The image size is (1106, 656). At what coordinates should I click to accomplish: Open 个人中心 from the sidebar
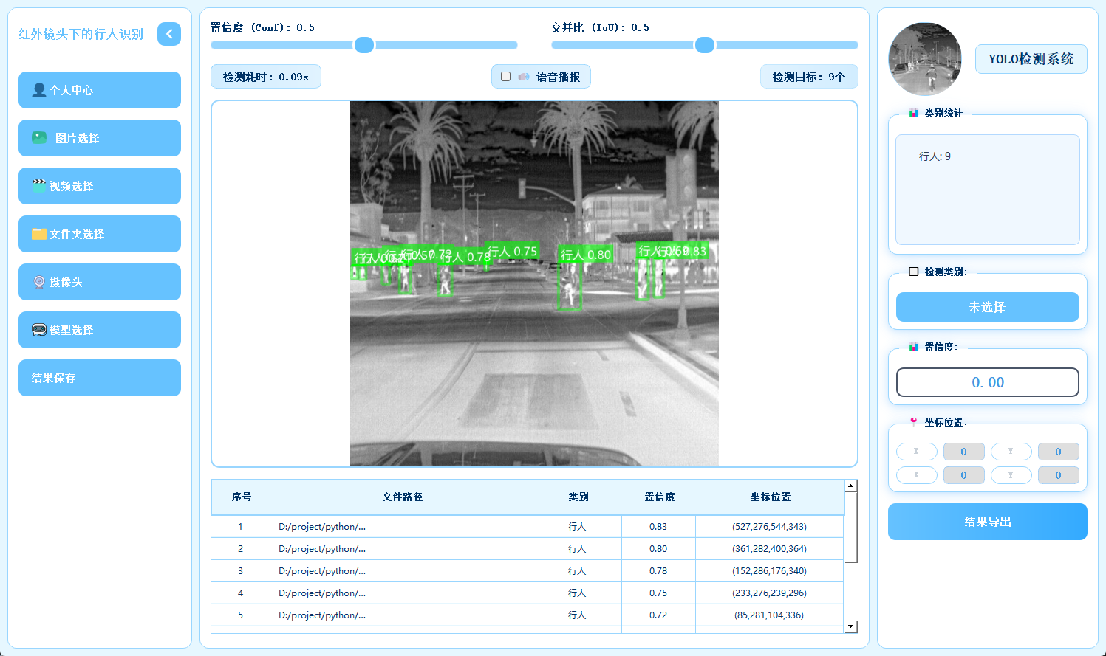coord(100,90)
